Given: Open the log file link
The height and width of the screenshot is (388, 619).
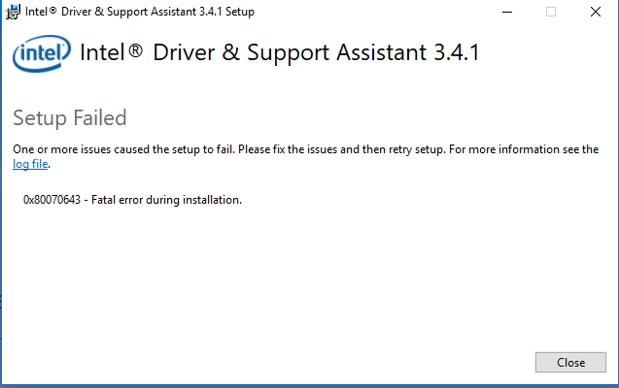Looking at the screenshot, I should pyautogui.click(x=30, y=164).
